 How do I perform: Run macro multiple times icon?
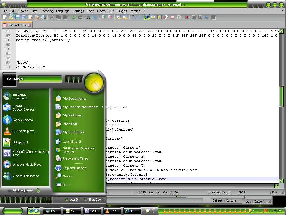(206, 17)
